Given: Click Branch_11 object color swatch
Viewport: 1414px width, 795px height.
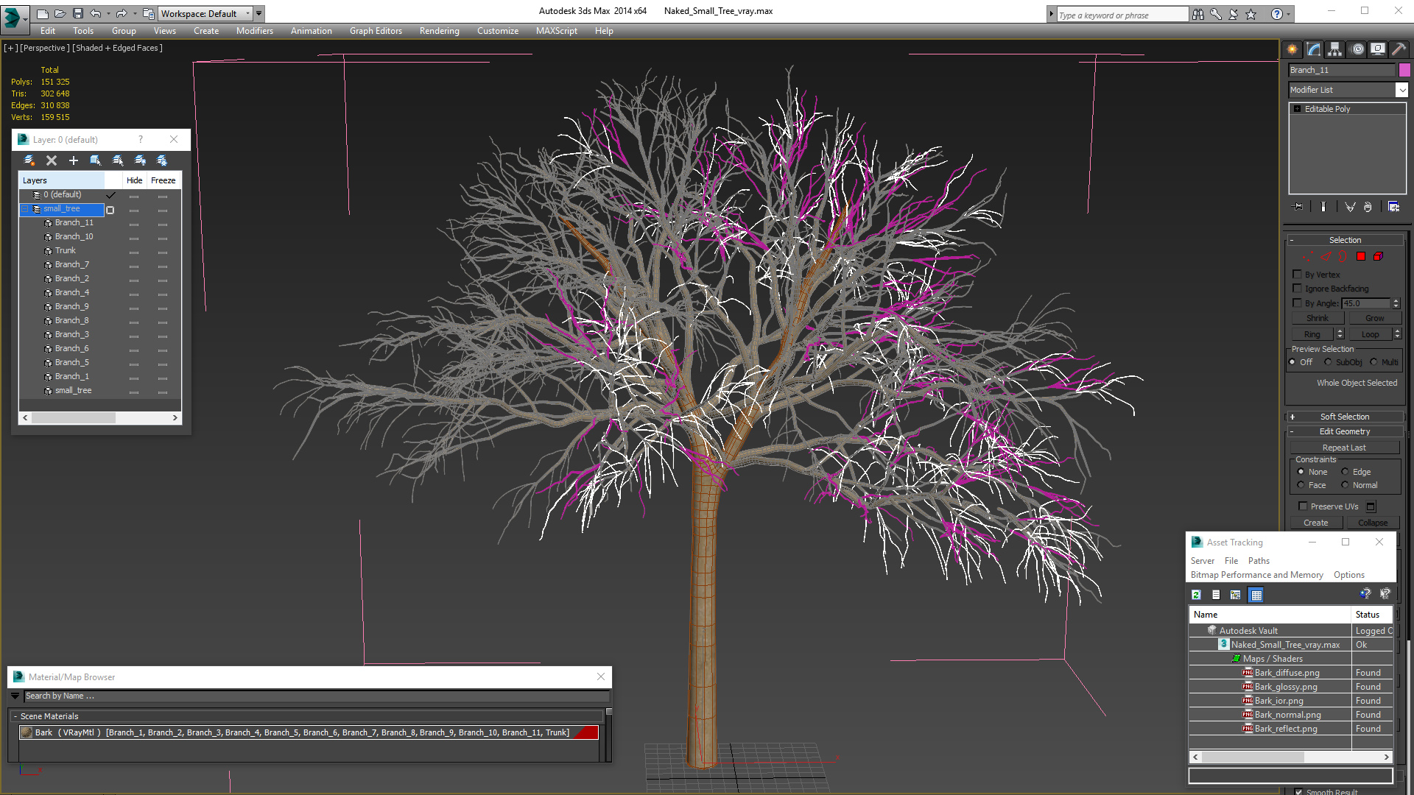Looking at the screenshot, I should point(1404,70).
